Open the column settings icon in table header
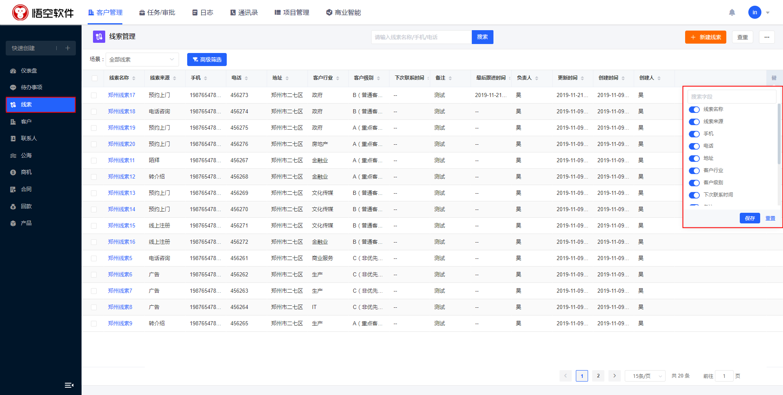Screen dimensions: 783x395 click(774, 78)
